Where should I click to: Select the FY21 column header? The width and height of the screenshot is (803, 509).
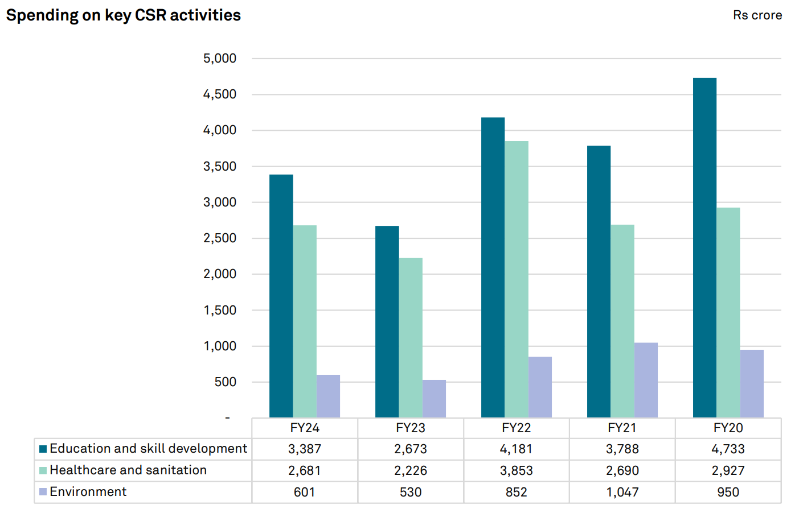point(622,428)
